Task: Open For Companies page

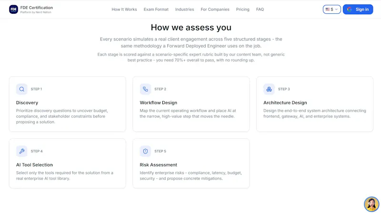Action: [x=215, y=9]
